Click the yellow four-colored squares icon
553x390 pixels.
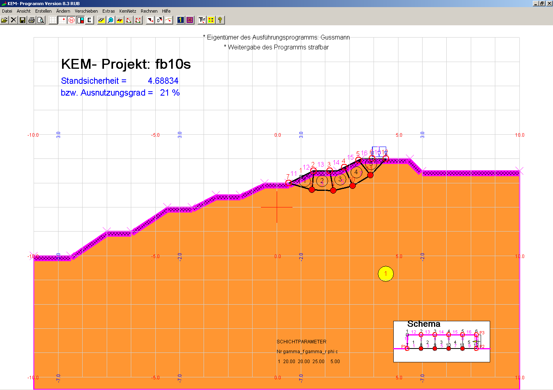point(211,20)
